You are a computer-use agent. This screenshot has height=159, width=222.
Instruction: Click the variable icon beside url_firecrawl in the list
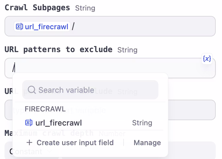(x=29, y=123)
